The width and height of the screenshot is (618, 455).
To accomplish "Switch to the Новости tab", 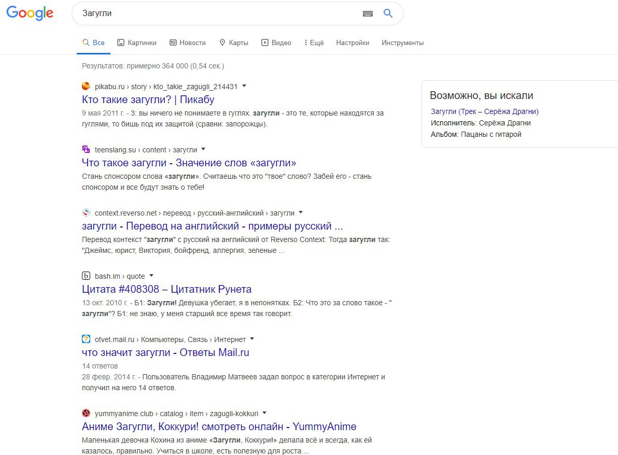I will click(188, 42).
